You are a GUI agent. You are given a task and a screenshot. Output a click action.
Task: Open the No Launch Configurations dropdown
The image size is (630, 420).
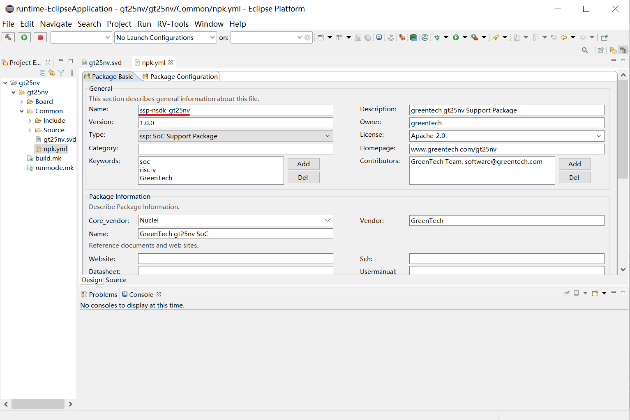165,37
